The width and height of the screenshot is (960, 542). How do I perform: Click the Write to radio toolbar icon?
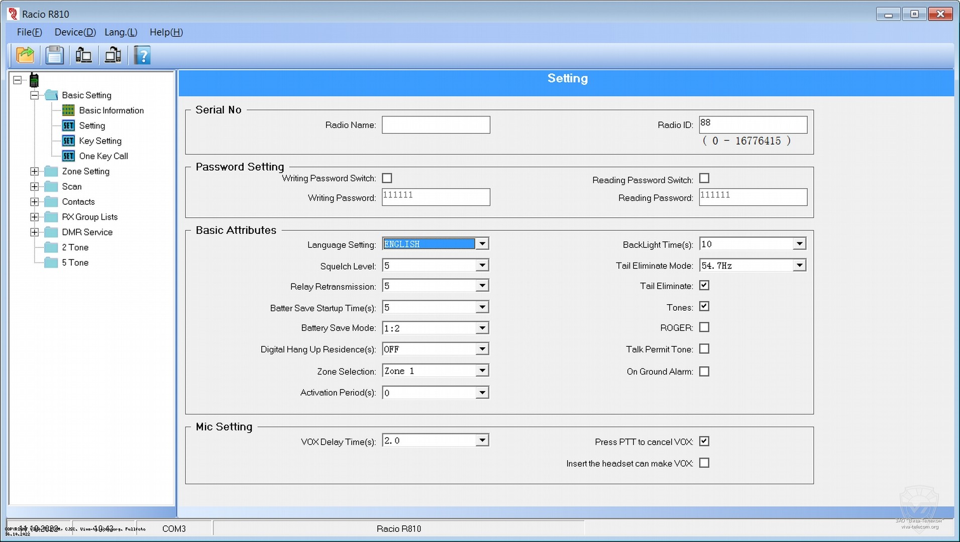tap(113, 55)
